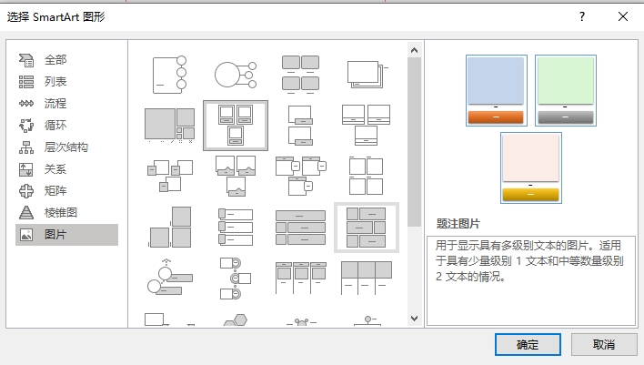Click the layout list scrollbar thumb

pyautogui.click(x=415, y=142)
